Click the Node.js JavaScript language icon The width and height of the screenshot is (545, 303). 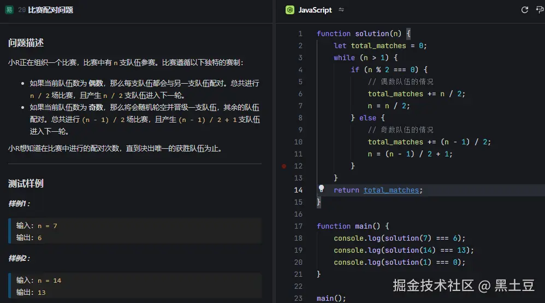[289, 10]
